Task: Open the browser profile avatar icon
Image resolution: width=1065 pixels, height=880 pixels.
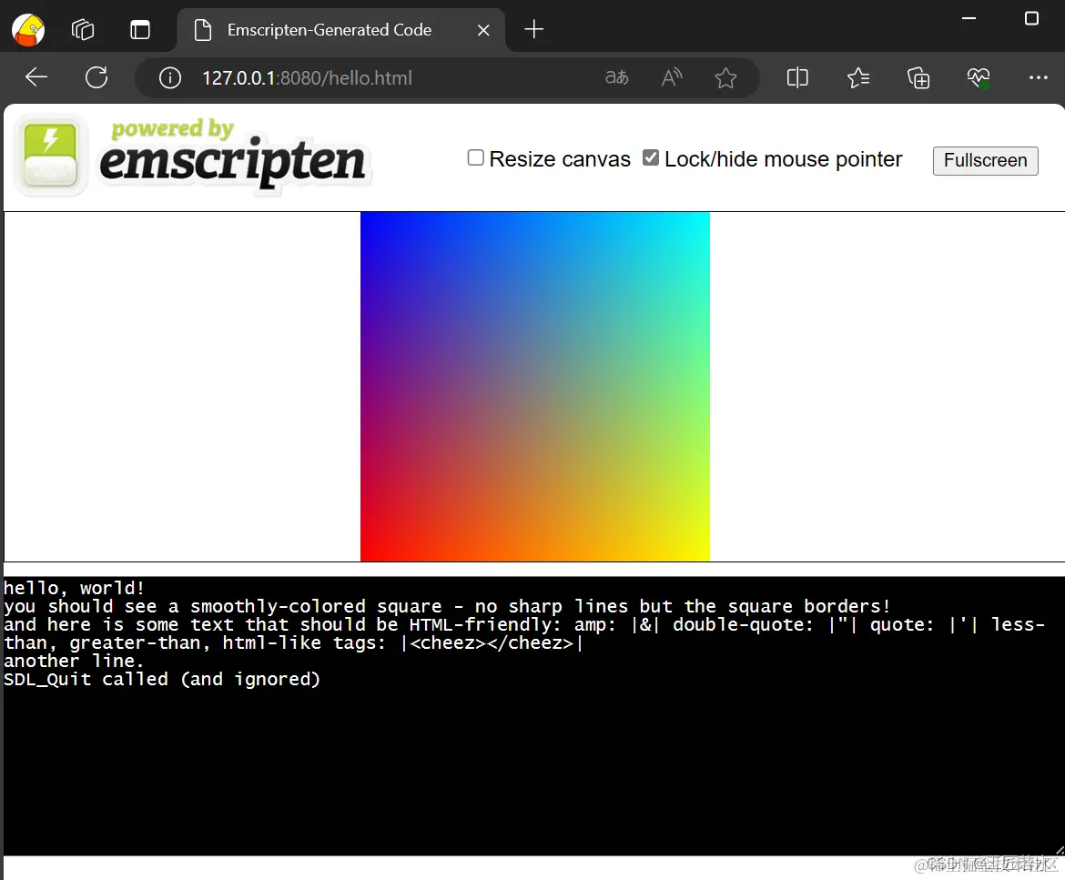Action: click(28, 30)
